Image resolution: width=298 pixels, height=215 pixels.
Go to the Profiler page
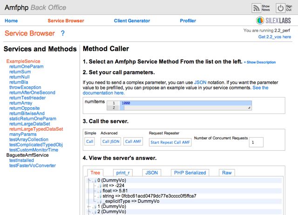188,21
